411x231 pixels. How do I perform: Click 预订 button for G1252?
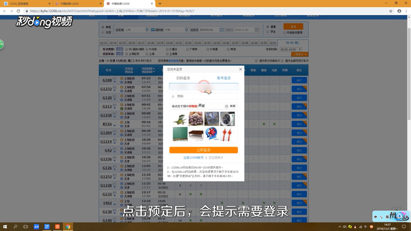[299, 177]
